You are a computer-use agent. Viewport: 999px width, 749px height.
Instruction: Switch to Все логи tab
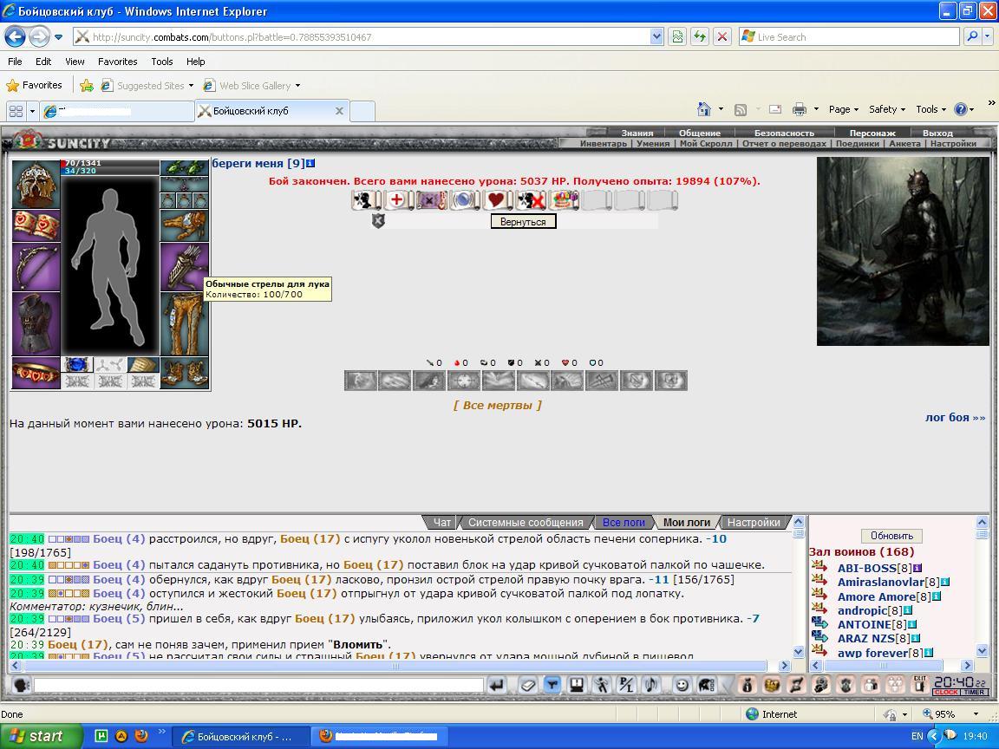pyautogui.click(x=624, y=522)
